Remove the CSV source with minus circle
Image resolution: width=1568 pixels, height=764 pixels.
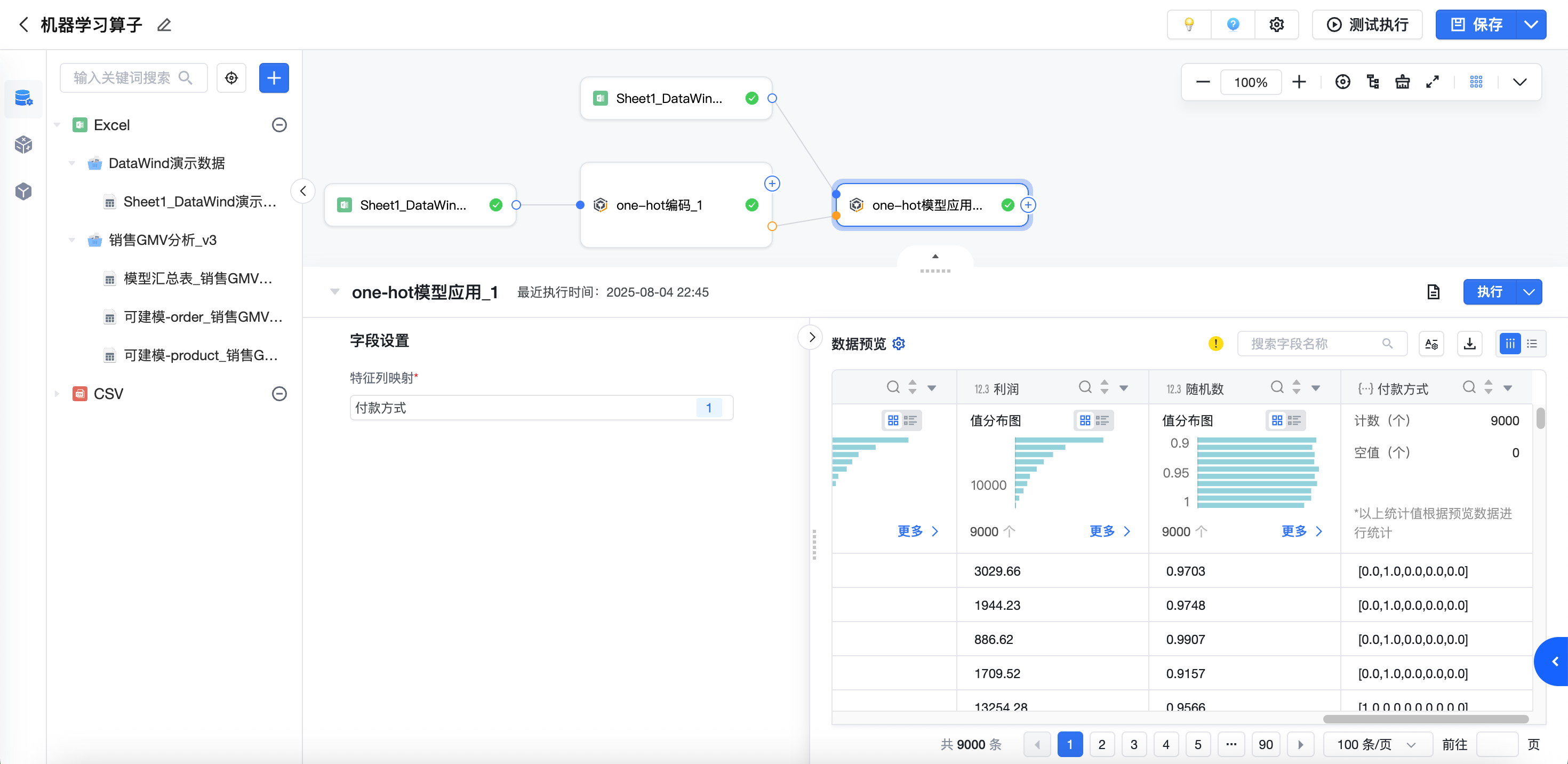click(x=279, y=394)
